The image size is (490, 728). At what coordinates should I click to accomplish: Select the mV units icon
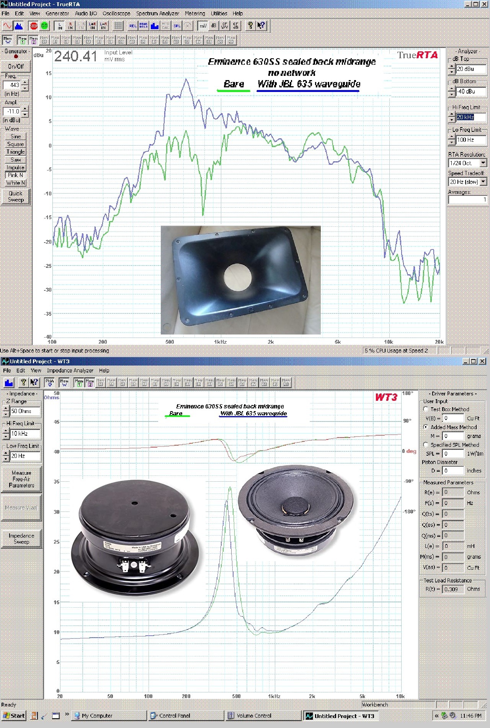pos(203,26)
